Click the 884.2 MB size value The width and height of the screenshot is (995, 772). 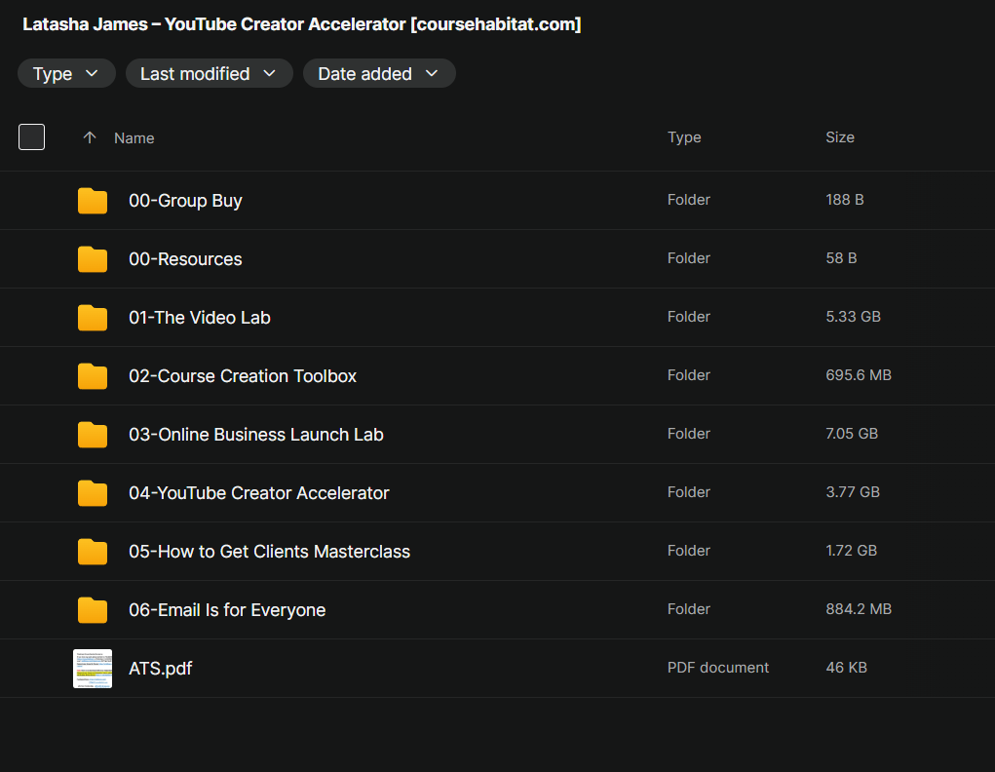point(859,608)
